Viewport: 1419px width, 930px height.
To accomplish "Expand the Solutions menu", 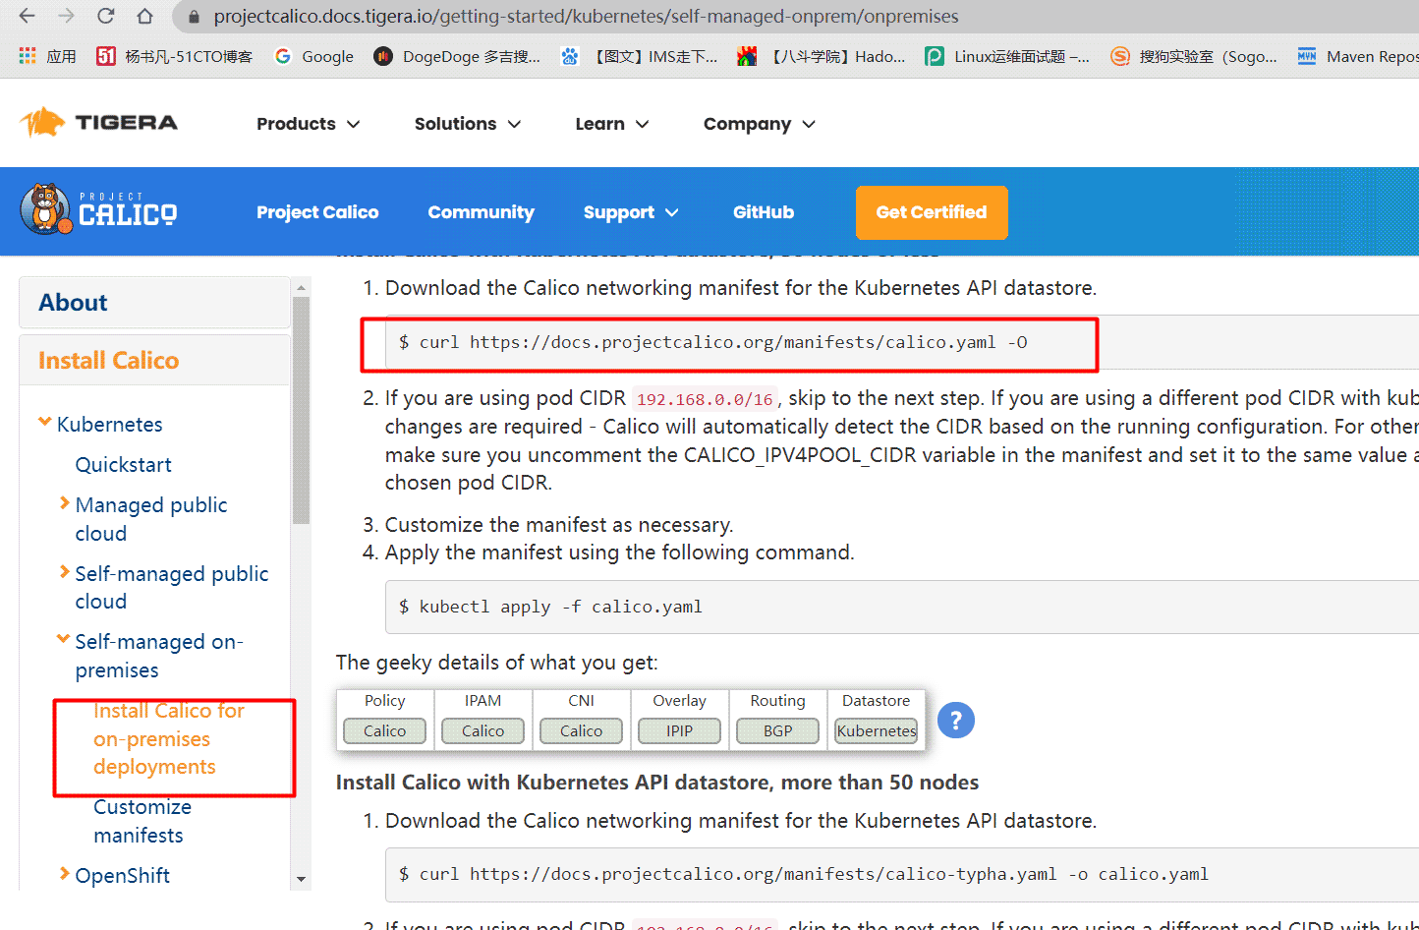I will click(467, 124).
